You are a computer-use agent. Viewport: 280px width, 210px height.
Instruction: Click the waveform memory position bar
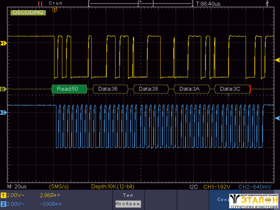tap(141, 3)
